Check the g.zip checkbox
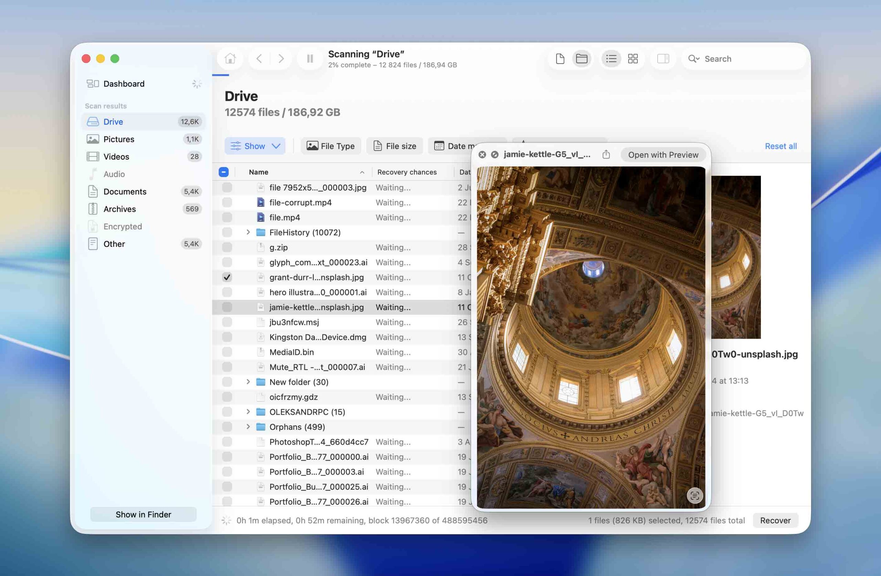This screenshot has width=881, height=576. tap(227, 247)
